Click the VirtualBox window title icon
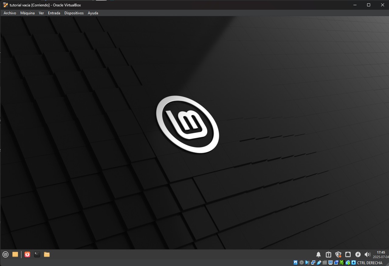The image size is (389, 266). pos(5,5)
